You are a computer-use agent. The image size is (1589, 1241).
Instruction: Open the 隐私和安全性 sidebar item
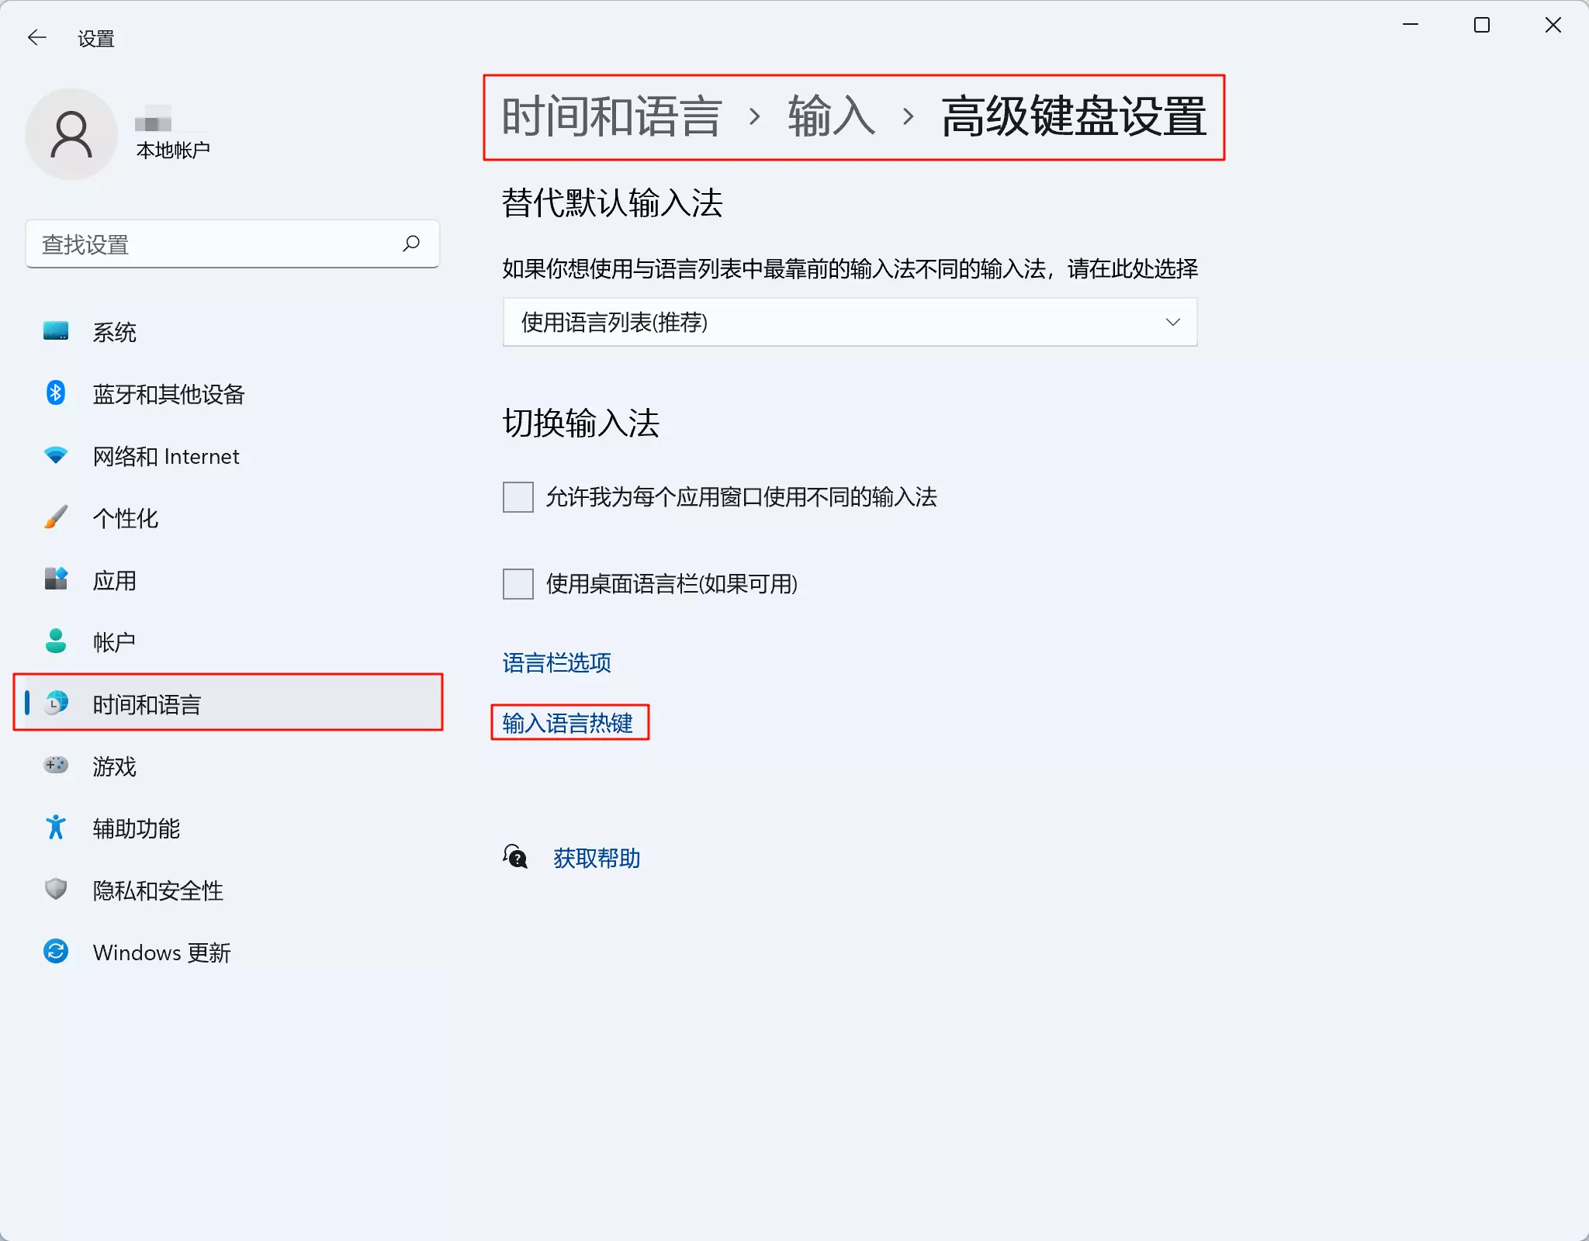158,890
